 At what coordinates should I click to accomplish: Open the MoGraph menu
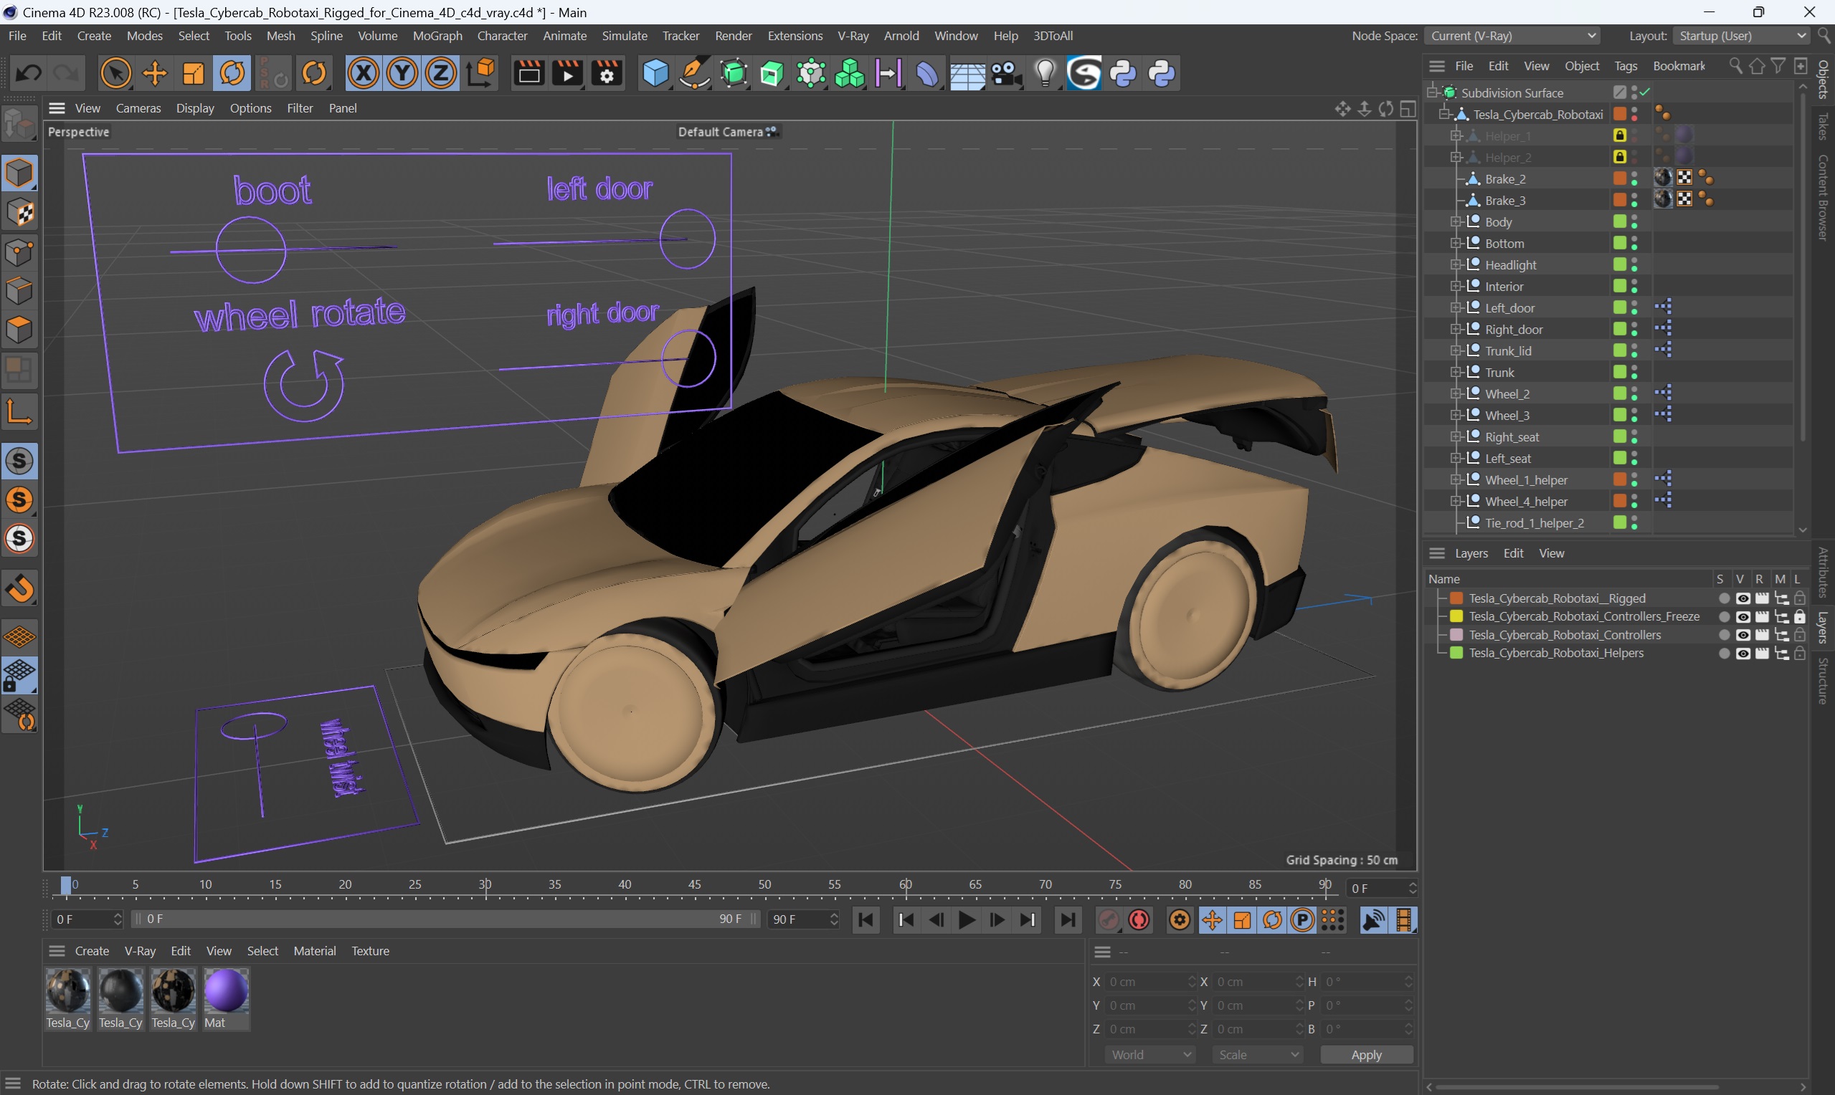[x=437, y=35]
